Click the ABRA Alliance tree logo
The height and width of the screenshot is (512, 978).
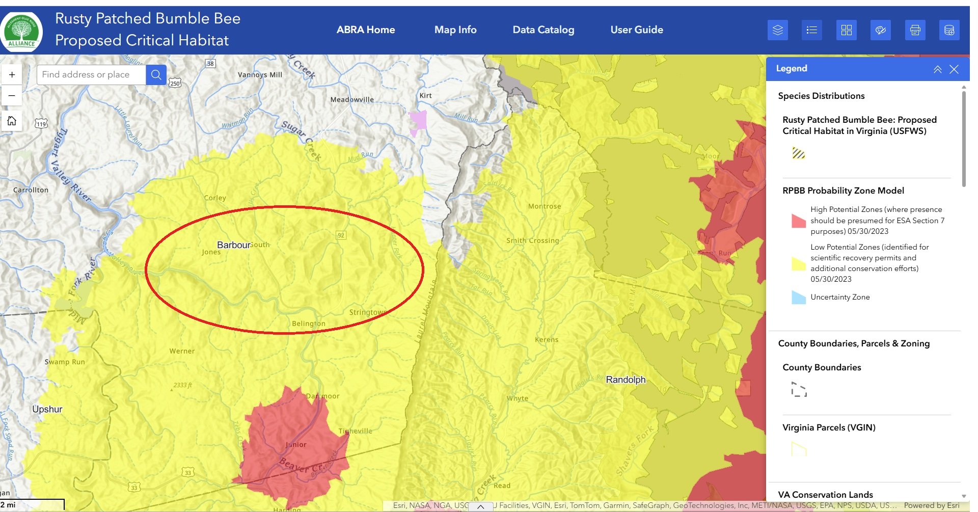[x=21, y=32]
